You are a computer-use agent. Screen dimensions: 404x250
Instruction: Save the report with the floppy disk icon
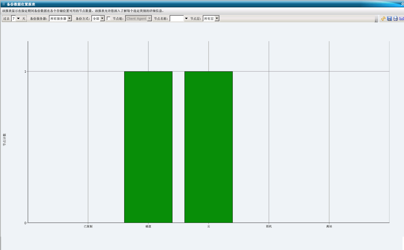389,19
